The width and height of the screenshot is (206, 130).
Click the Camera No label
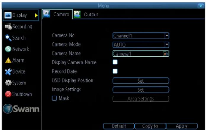click(63, 35)
